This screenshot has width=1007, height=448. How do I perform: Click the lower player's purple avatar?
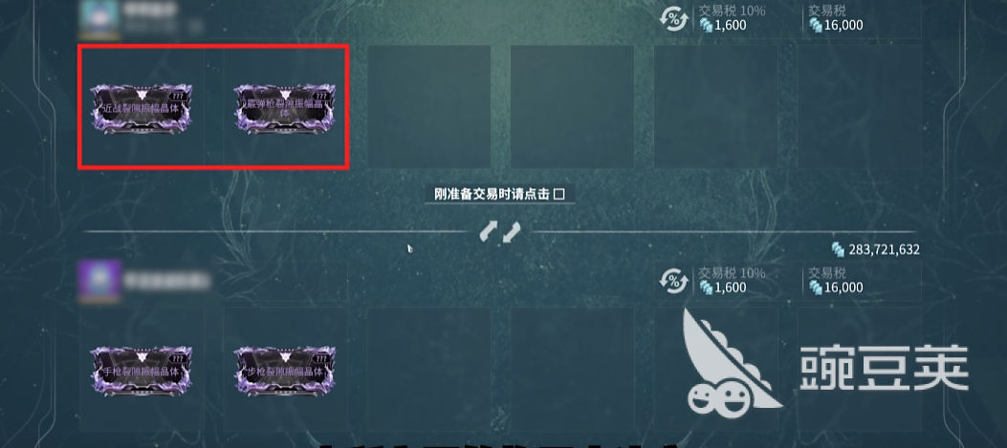point(99,281)
